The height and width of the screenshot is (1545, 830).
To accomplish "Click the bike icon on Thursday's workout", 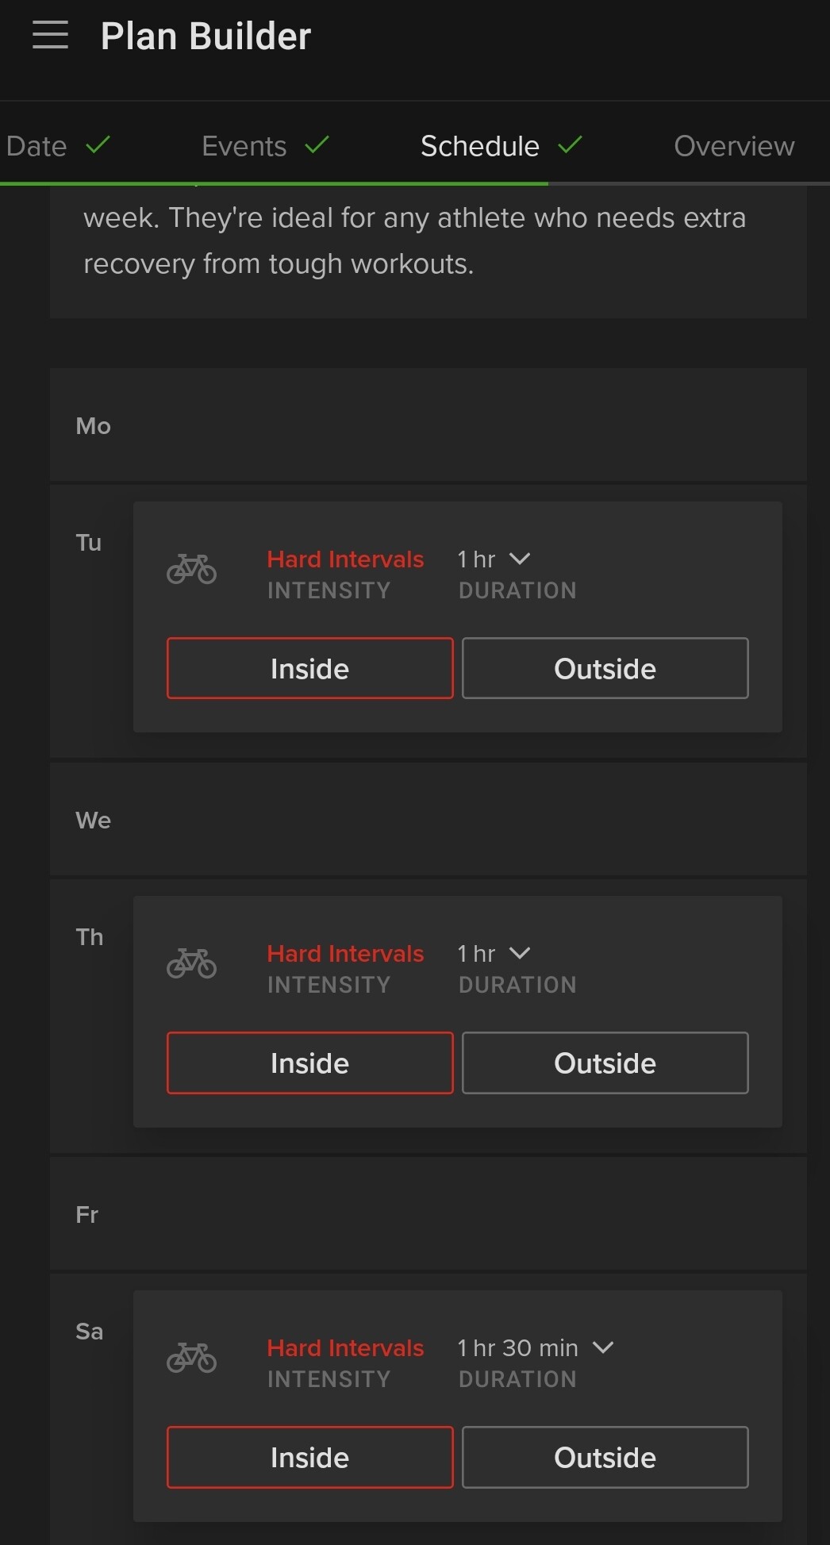I will pyautogui.click(x=191, y=963).
